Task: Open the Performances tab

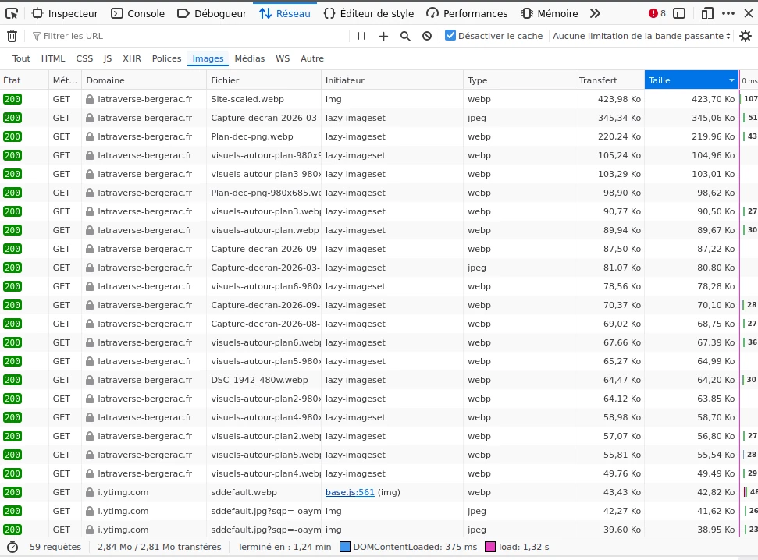Action: [x=467, y=13]
